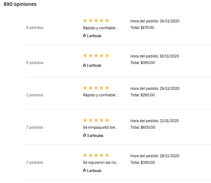Click the "6 pedidos" reviewer label

click(35, 28)
